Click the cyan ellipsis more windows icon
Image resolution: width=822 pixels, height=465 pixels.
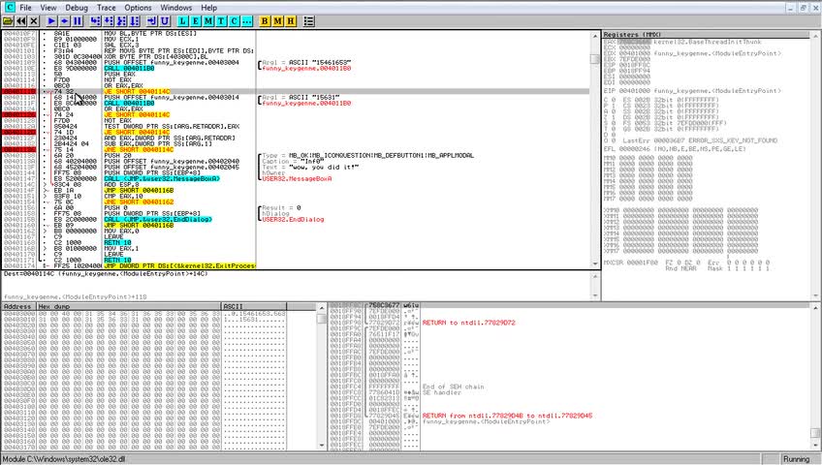point(247,21)
